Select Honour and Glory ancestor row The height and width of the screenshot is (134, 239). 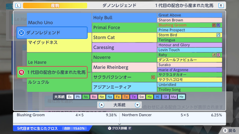190,45
